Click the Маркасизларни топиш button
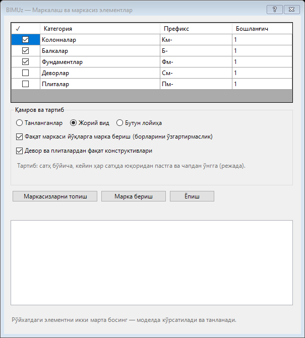The width and height of the screenshot is (305, 338). pyautogui.click(x=55, y=196)
